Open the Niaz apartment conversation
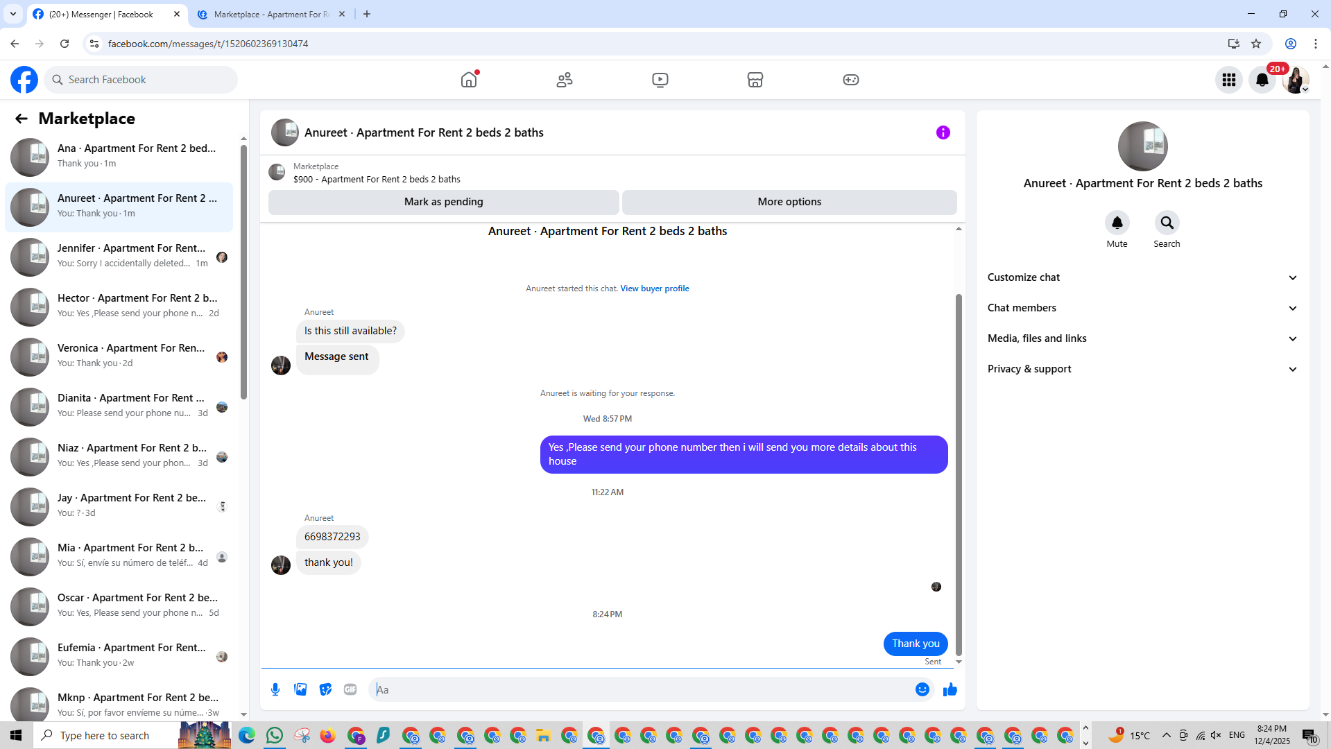Viewport: 1331px width, 749px height. (119, 456)
